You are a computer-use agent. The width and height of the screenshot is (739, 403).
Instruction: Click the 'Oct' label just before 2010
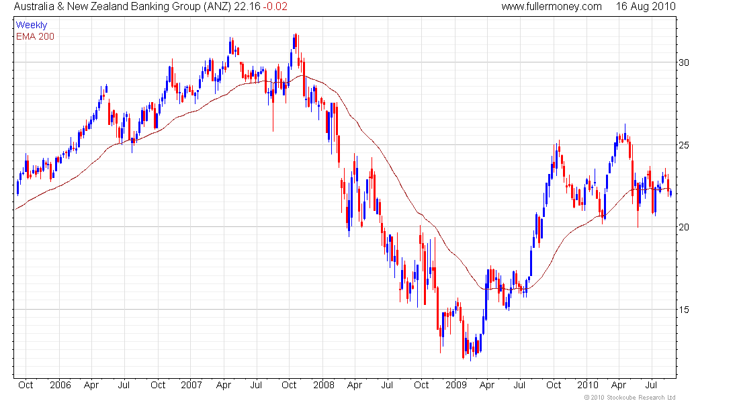(x=554, y=385)
